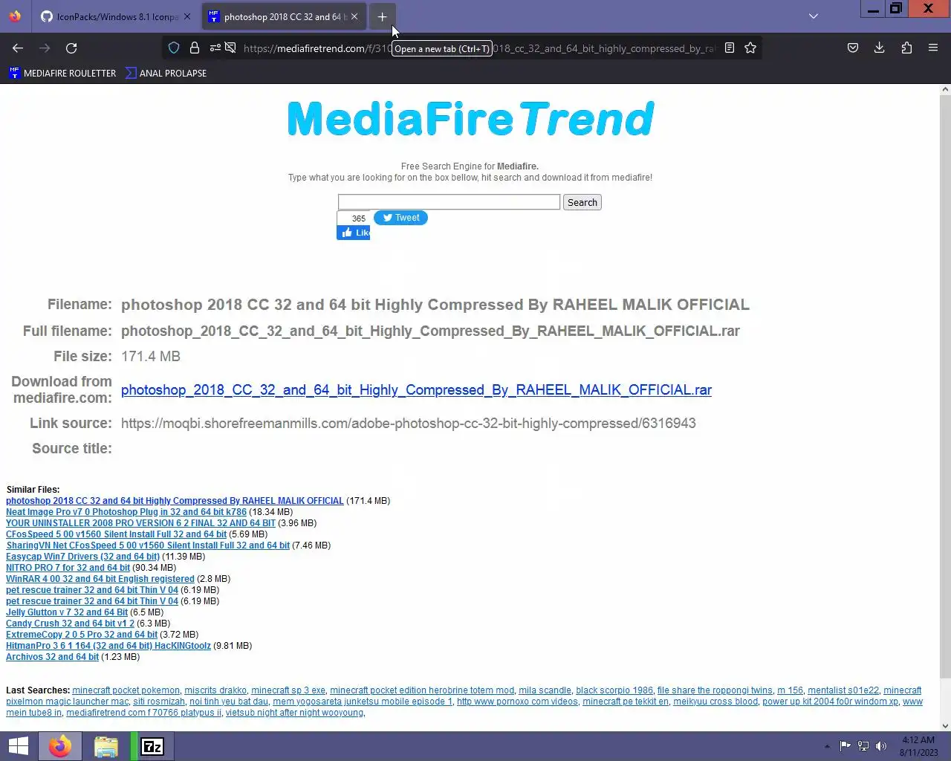Click the Tweet button
This screenshot has height=761, width=951.
pos(400,218)
